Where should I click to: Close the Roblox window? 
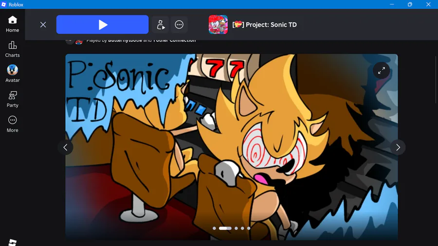pos(428,4)
